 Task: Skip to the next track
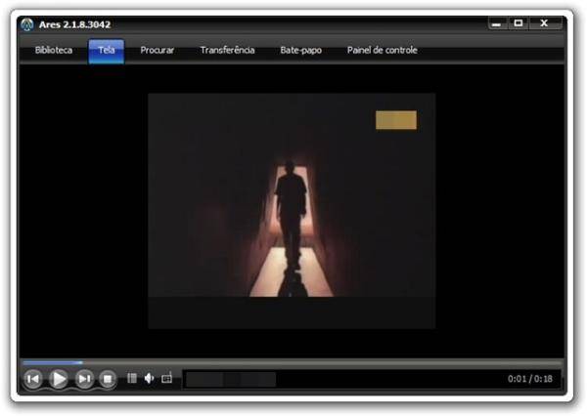point(84,379)
